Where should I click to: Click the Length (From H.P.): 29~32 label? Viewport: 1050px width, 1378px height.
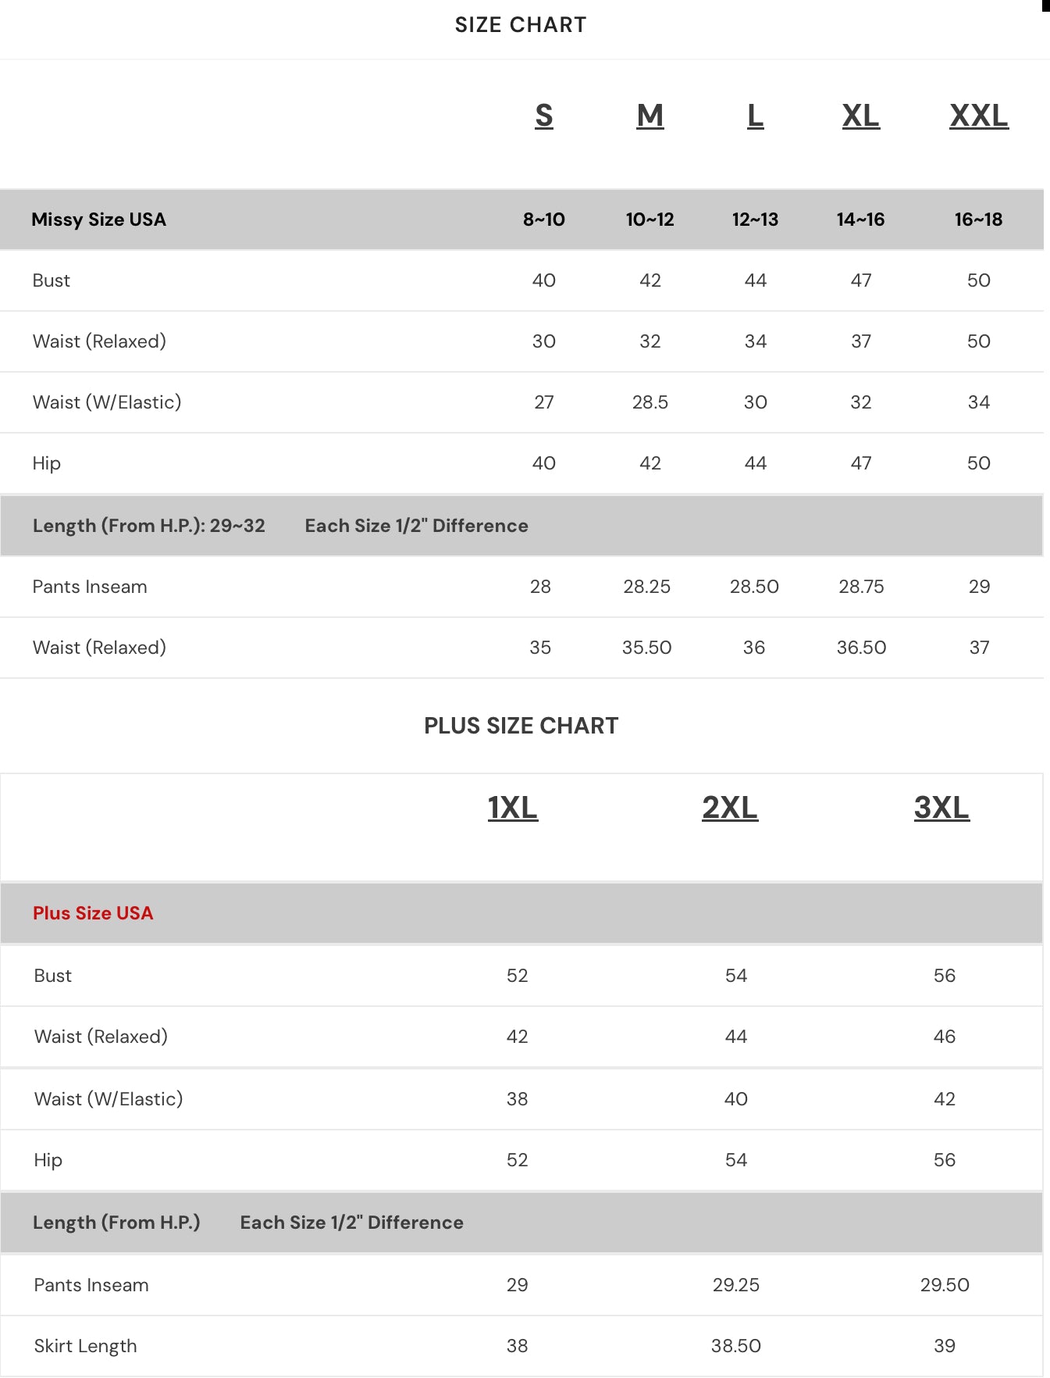tap(149, 526)
